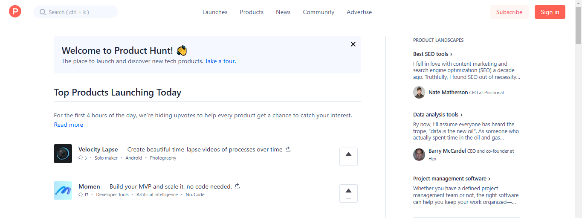This screenshot has height=218, width=582.
Task: Expand Project management software landscape
Action: click(x=452, y=179)
